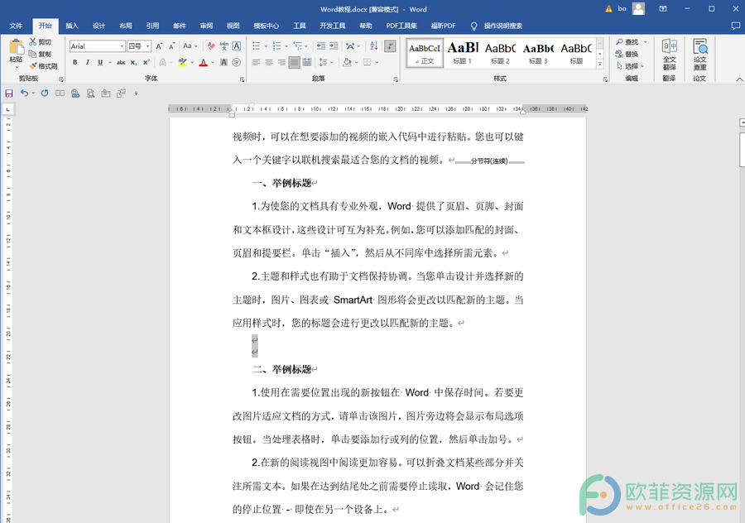745x523 pixels.
Task: Apply the yellow text highlight color
Action: [182, 62]
